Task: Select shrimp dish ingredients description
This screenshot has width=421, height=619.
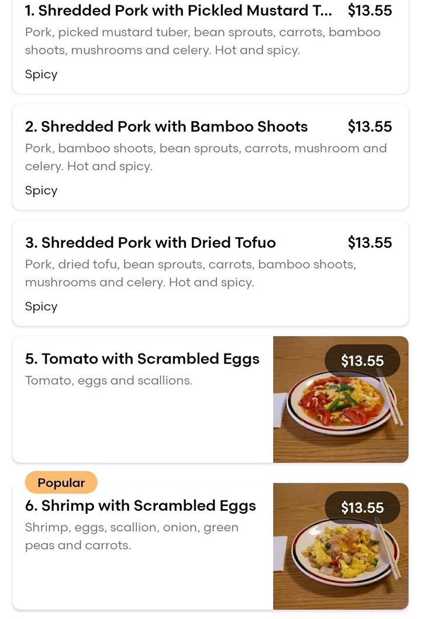Action: click(x=132, y=536)
